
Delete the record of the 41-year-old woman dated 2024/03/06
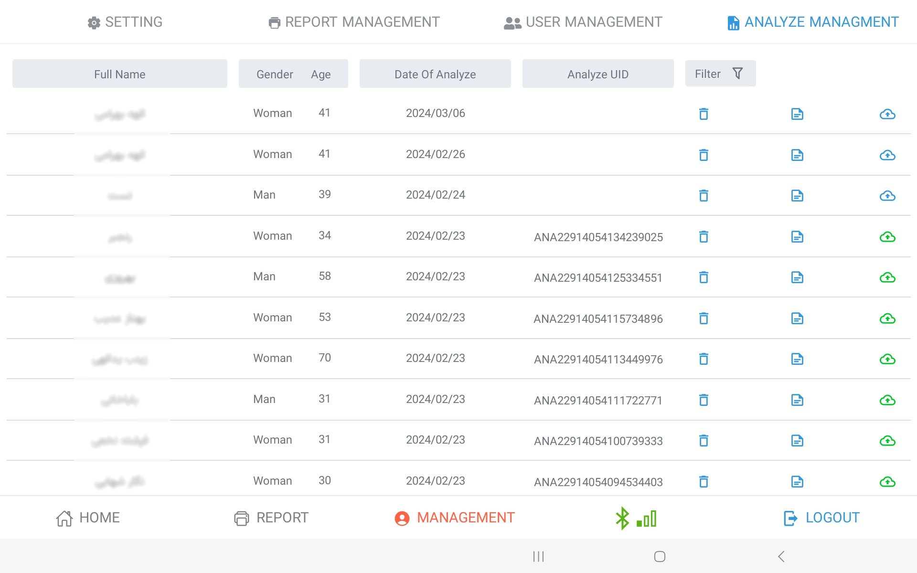coord(703,114)
